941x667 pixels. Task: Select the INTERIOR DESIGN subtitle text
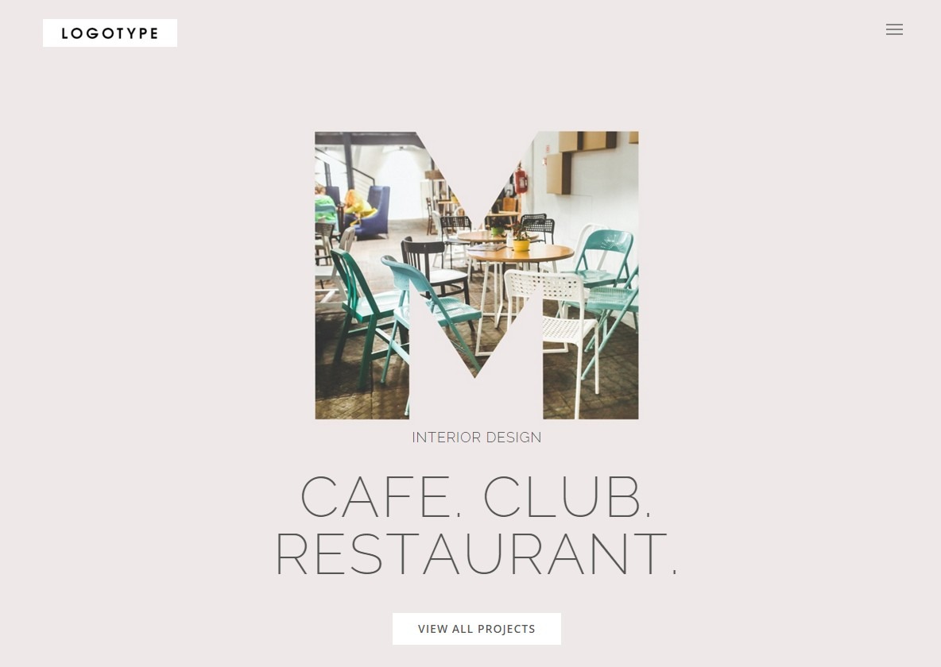click(477, 438)
